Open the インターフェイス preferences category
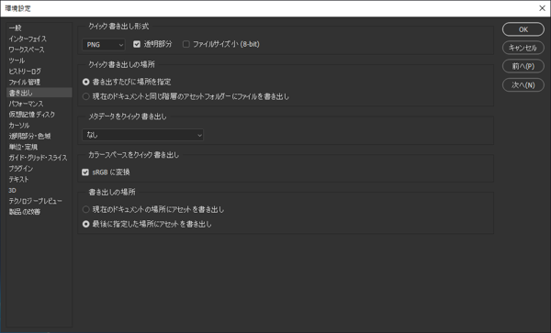Screen dimensions: 551x333 [x=28, y=39]
